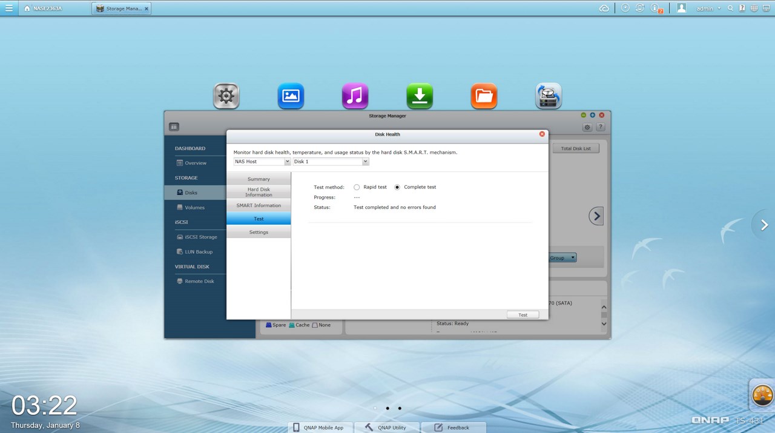Viewport: 775px width, 433px height.
Task: Select Complete test radio button
Action: (x=397, y=187)
